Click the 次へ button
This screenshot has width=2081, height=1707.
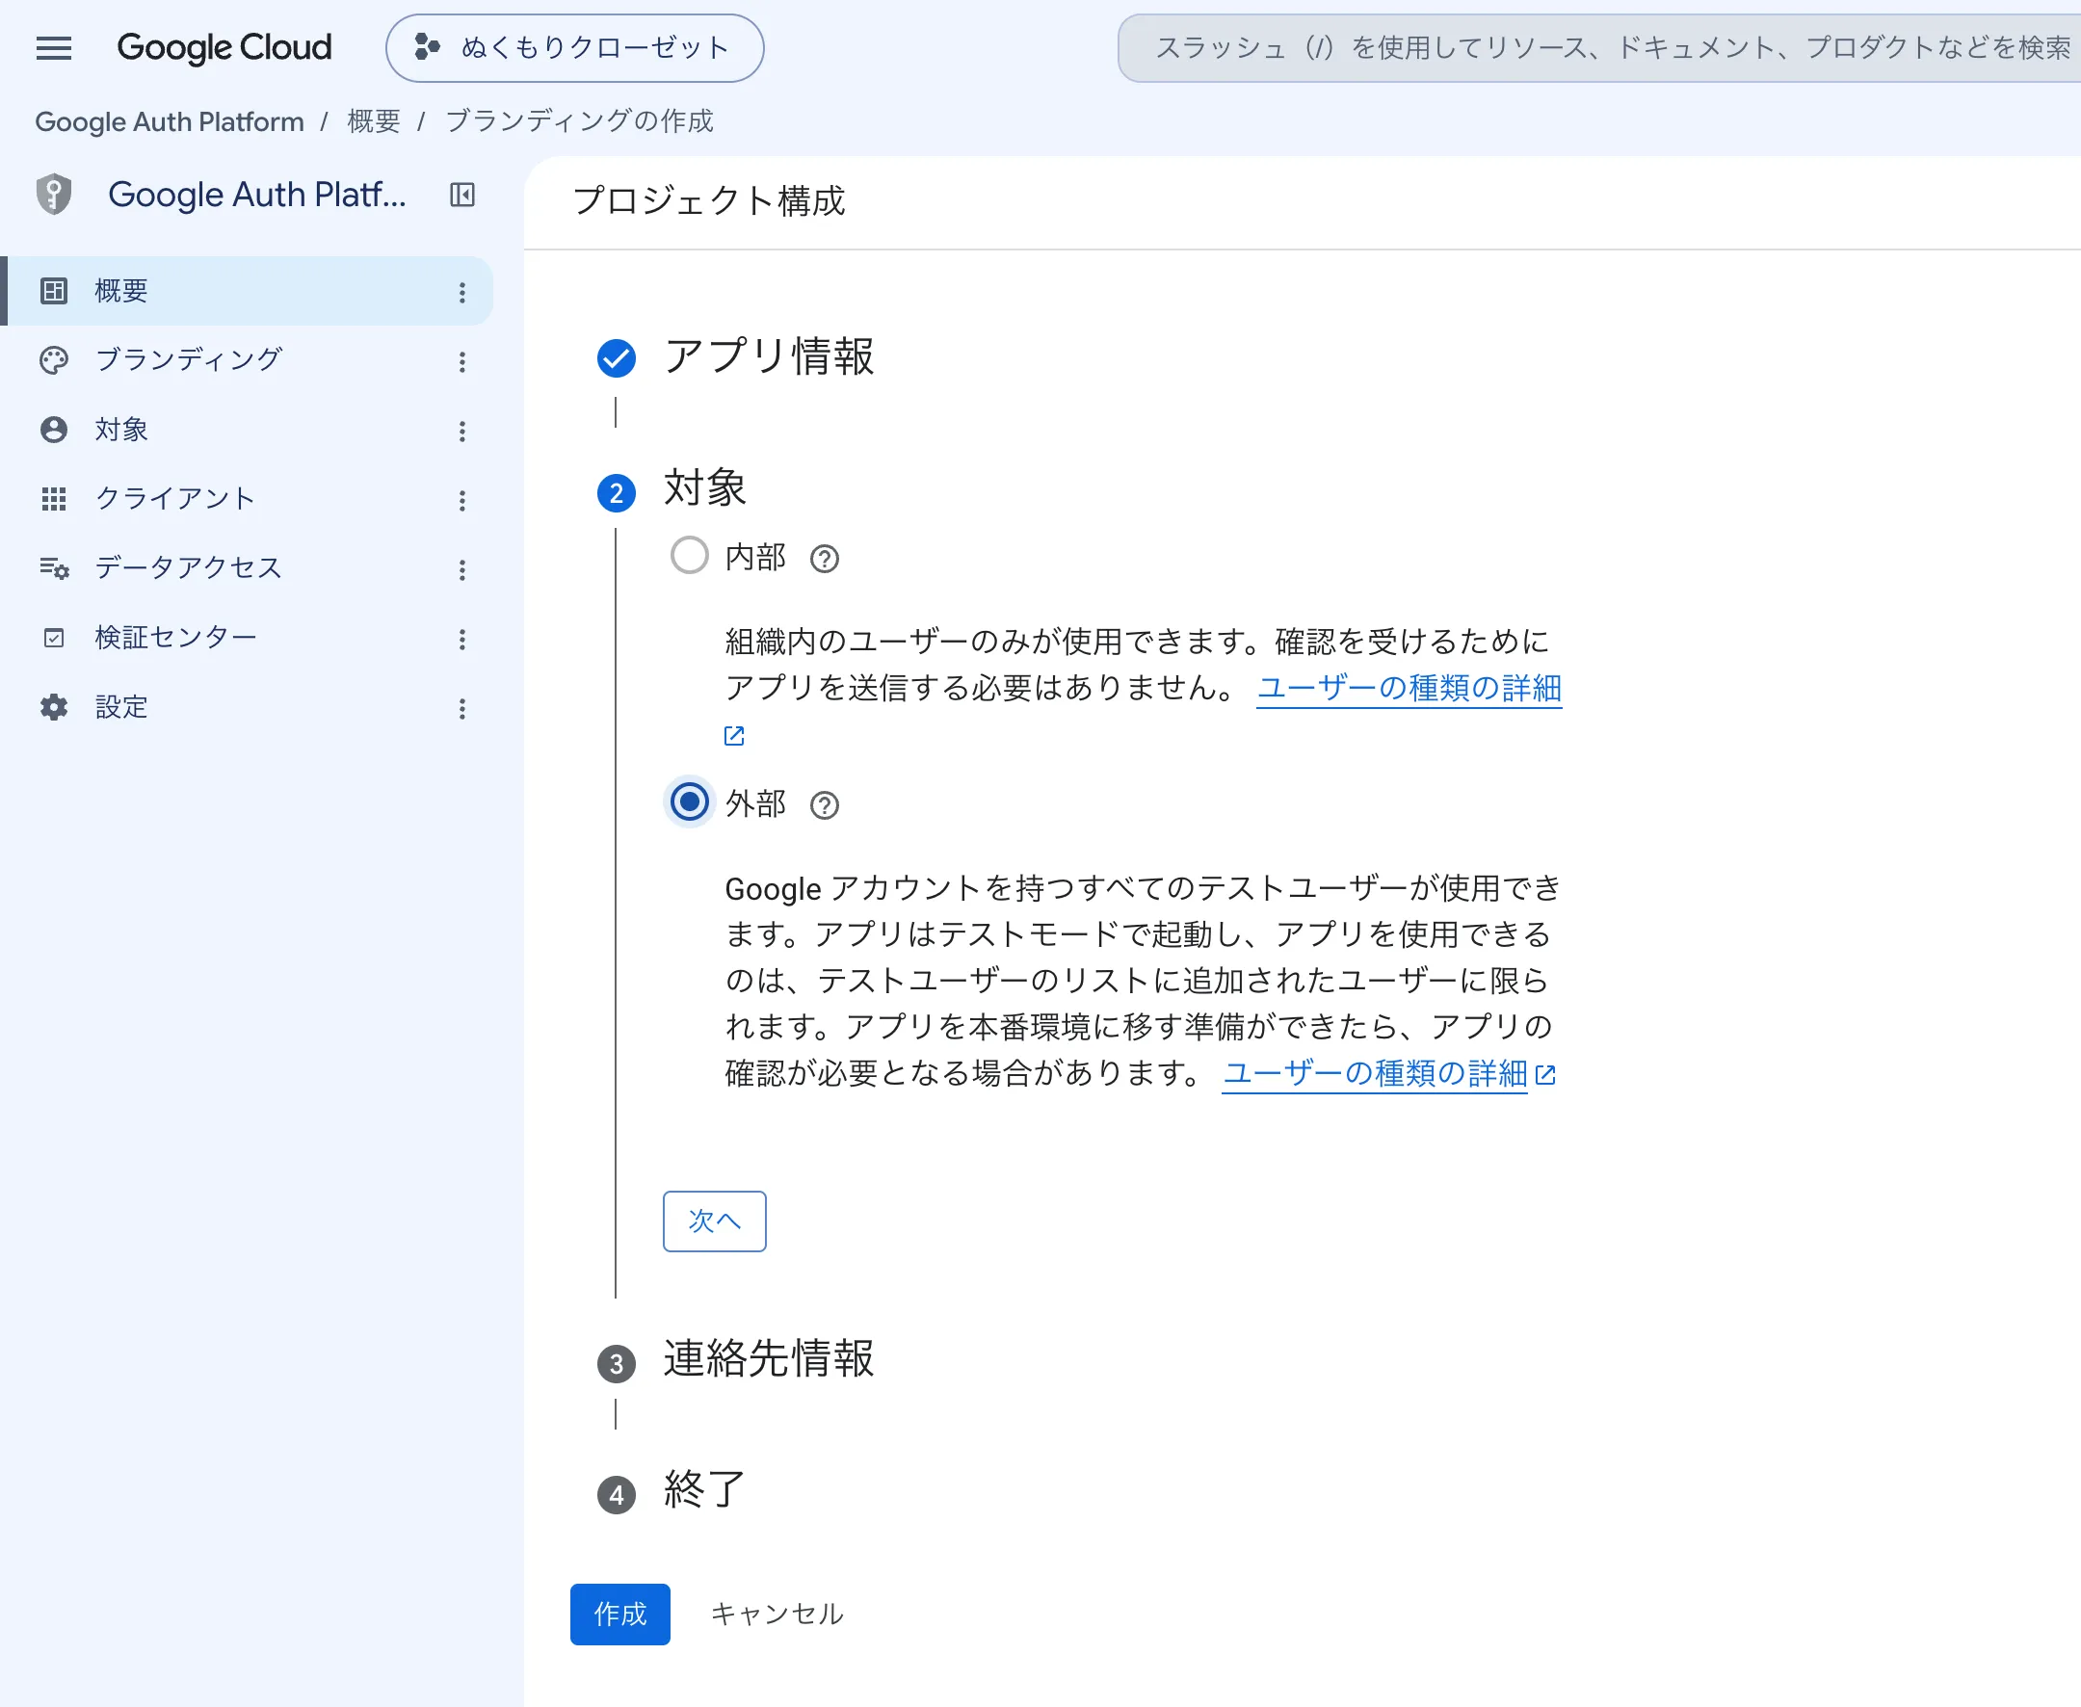[x=715, y=1221]
